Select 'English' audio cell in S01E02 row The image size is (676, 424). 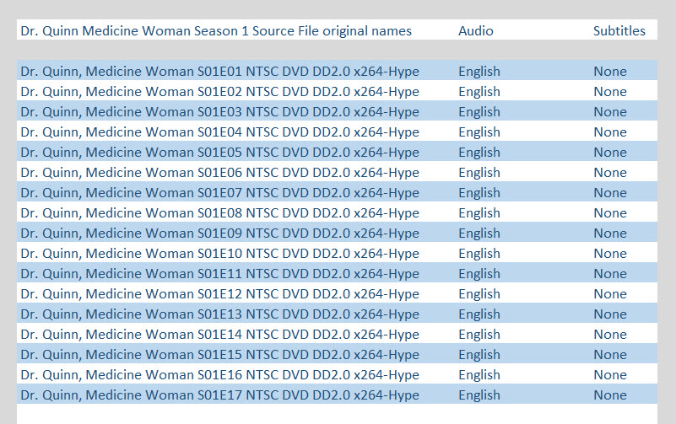point(479,92)
